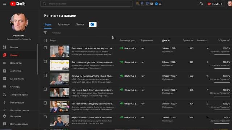Click the blue extension button beside Записи
Viewport: 232px width, 130px height.
coord(93,25)
